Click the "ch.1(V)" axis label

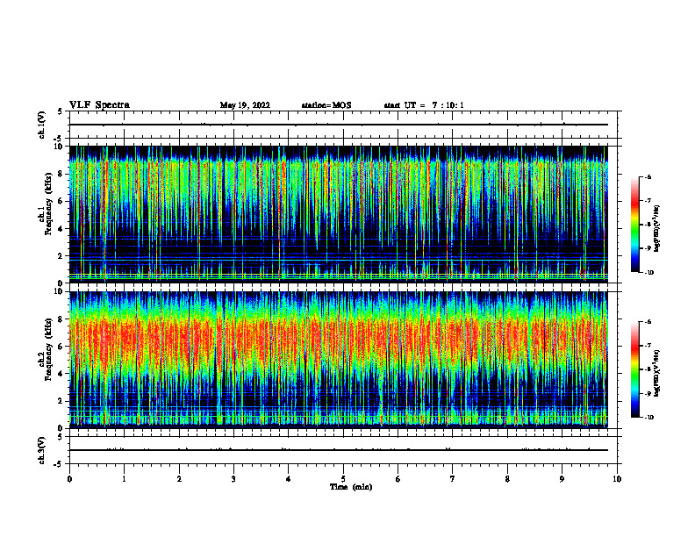[x=42, y=125]
